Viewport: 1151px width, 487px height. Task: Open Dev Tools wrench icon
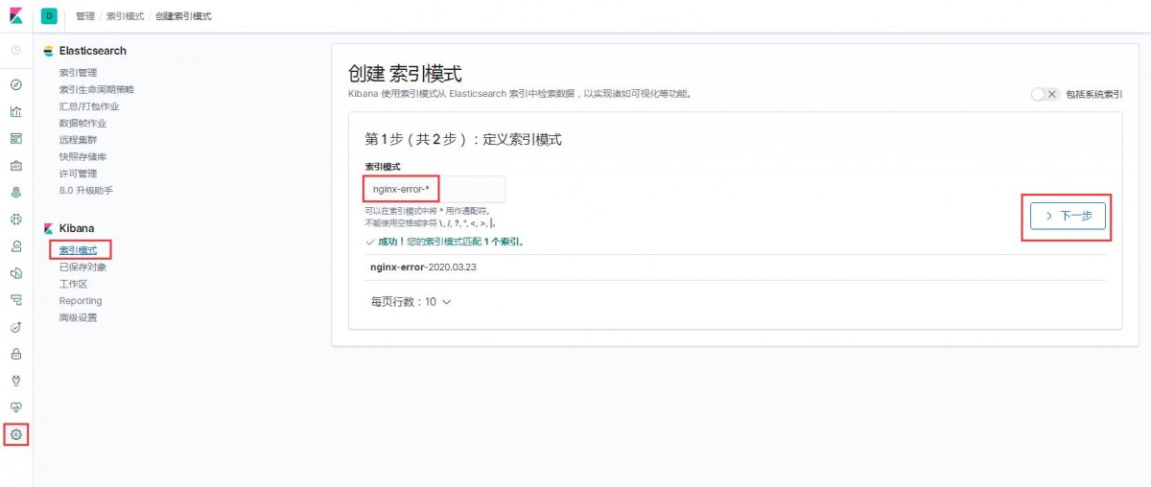[x=15, y=381]
